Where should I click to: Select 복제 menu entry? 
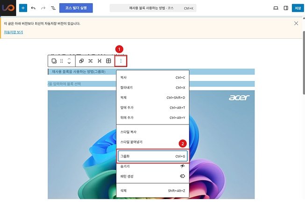pyautogui.click(x=153, y=97)
